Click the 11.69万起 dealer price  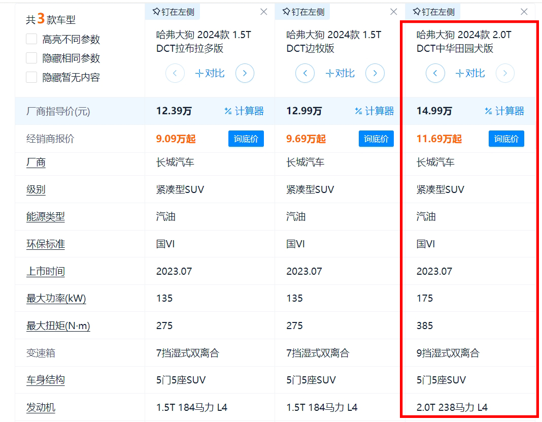(x=439, y=139)
